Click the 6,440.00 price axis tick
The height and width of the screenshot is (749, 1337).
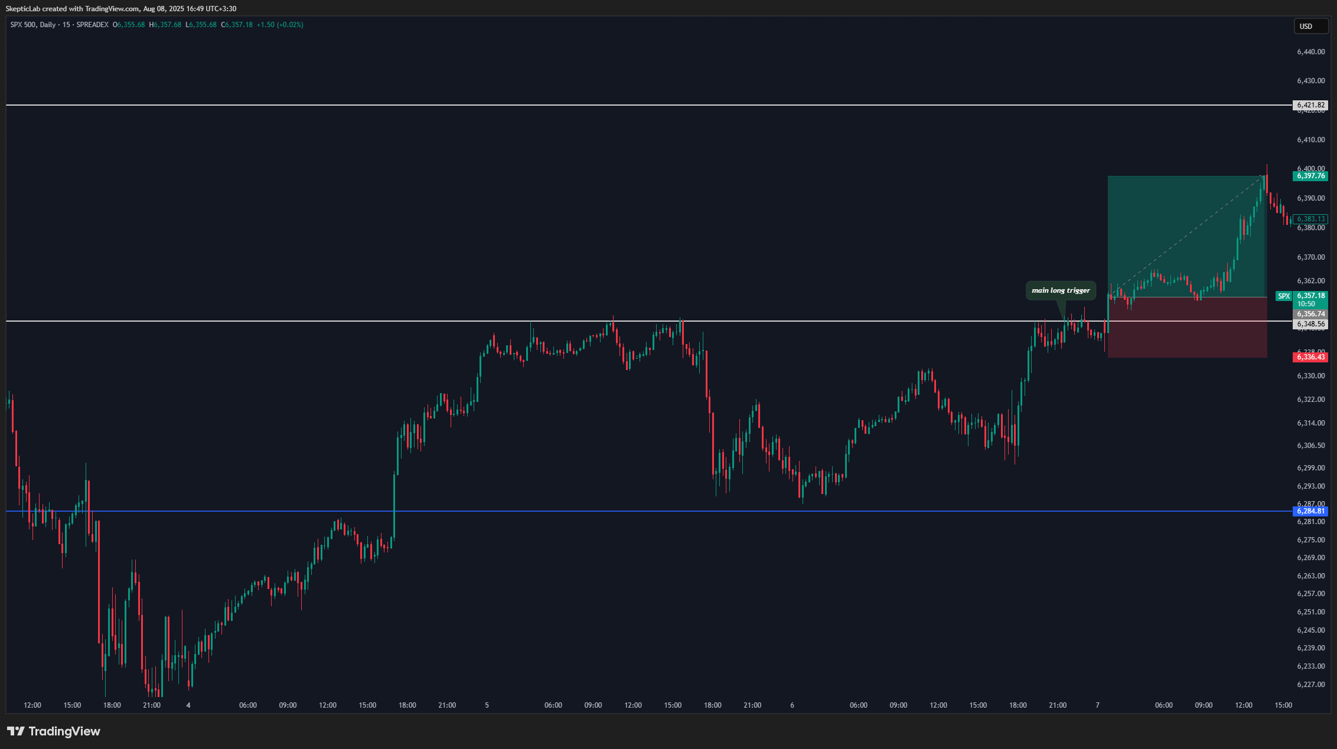point(1310,52)
